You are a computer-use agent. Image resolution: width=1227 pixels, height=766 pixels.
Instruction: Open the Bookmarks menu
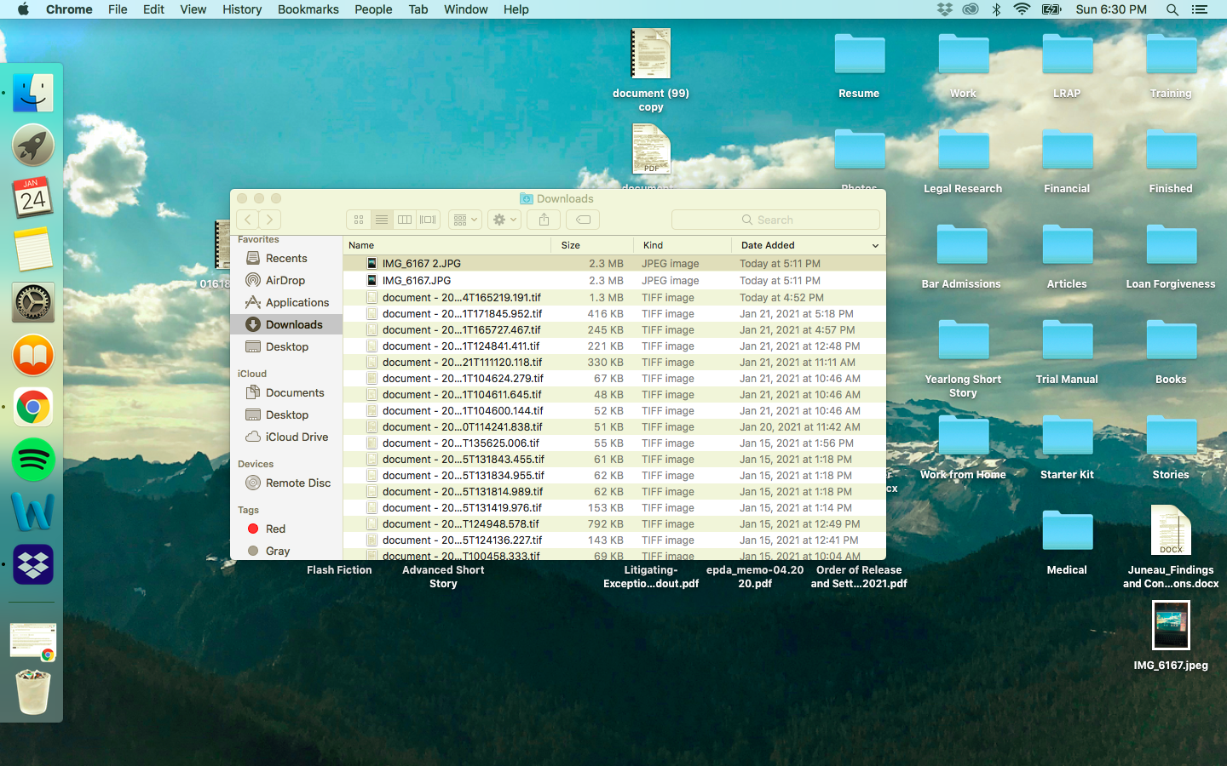[308, 9]
